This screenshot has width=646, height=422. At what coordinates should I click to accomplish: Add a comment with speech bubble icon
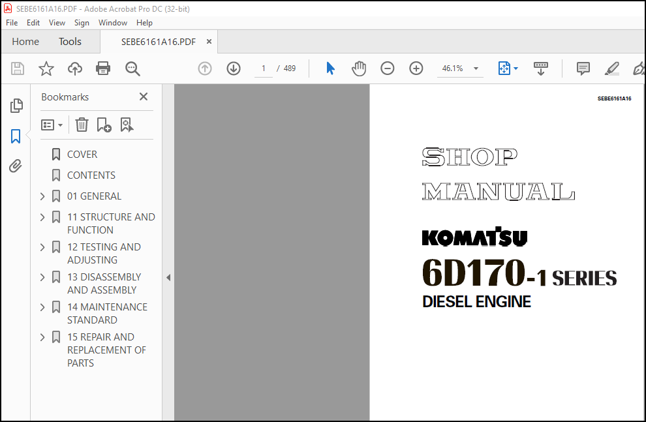(583, 68)
